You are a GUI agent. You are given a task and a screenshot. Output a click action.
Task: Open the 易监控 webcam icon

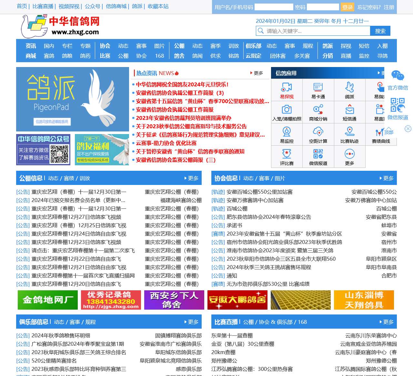287,134
